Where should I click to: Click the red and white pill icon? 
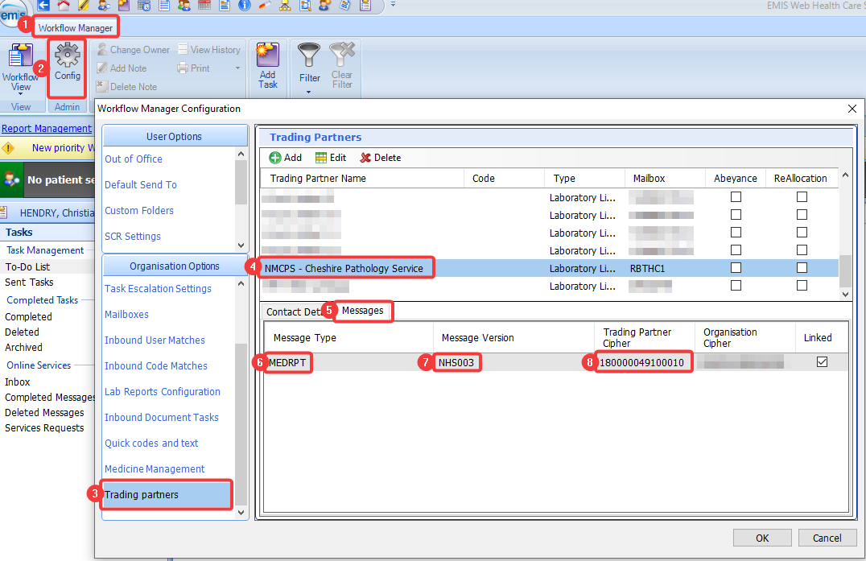(x=265, y=6)
